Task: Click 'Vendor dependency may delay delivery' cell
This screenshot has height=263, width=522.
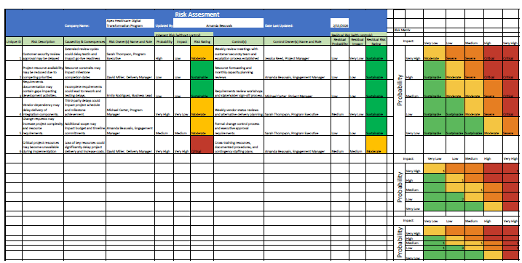Action: click(x=43, y=108)
